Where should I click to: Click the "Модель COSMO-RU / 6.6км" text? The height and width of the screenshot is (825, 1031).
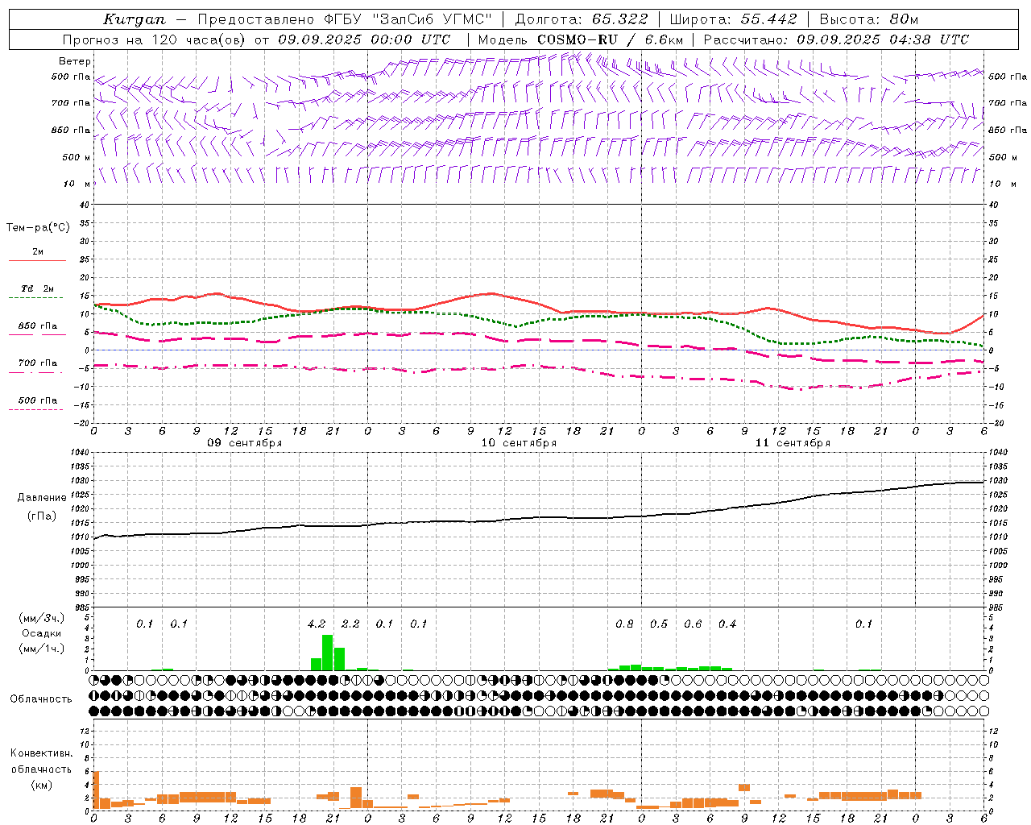(581, 39)
